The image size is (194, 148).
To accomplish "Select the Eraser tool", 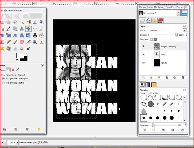I will (21, 42).
